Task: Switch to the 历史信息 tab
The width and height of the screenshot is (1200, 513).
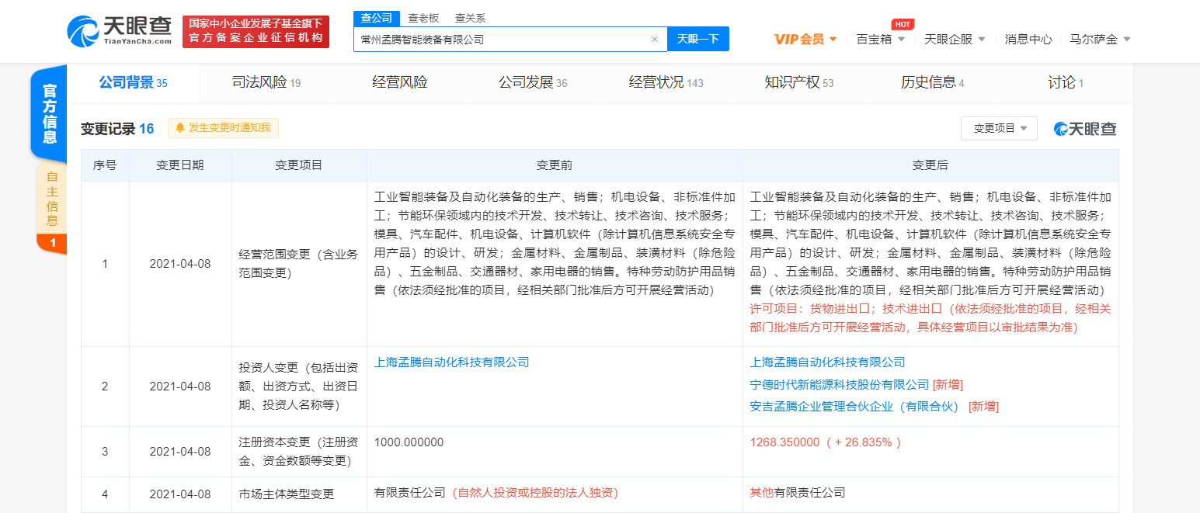Action: click(933, 83)
